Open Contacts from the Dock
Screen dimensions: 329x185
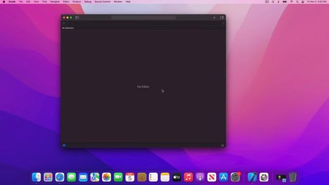(x=142, y=177)
